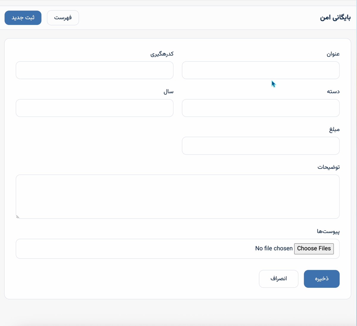
Task: Click the عنوان title input field
Action: pos(261,70)
